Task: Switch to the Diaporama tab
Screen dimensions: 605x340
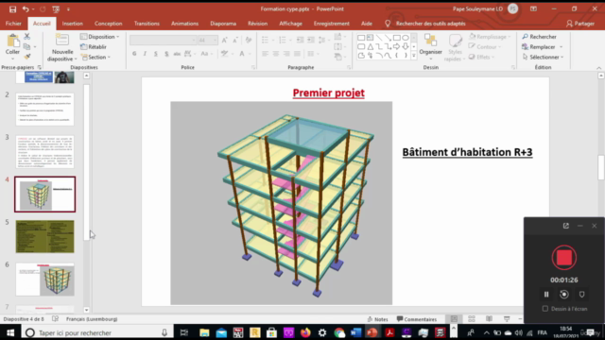Action: [x=223, y=24]
